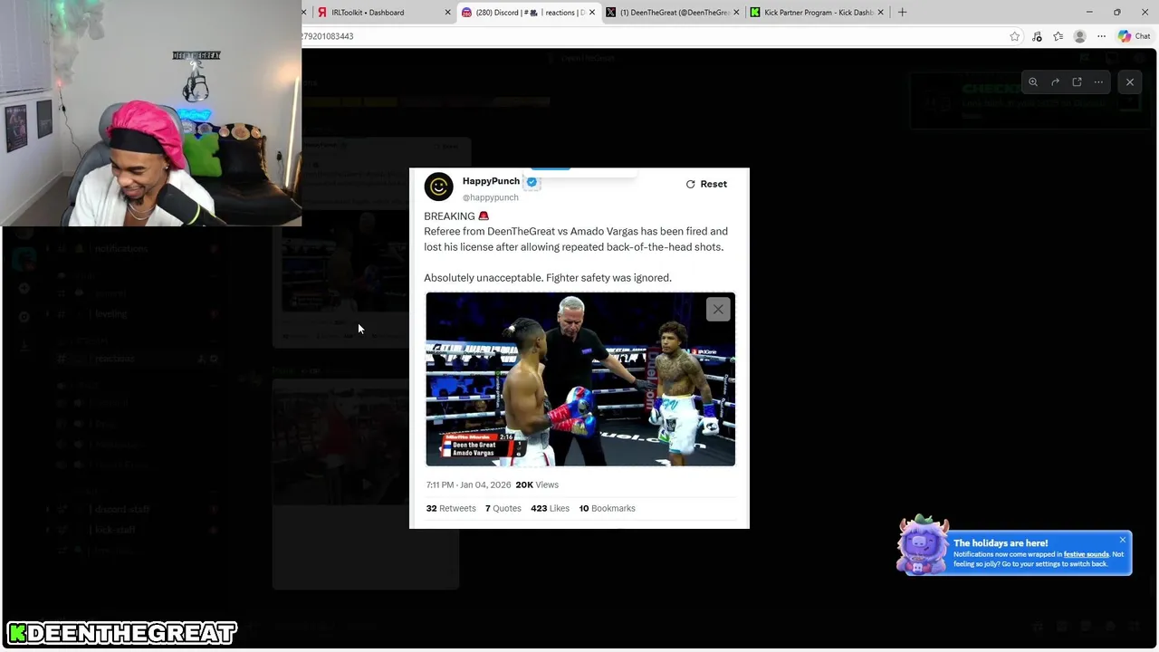Add page to favorites with star icon
This screenshot has height=652, width=1159.
click(x=1015, y=36)
